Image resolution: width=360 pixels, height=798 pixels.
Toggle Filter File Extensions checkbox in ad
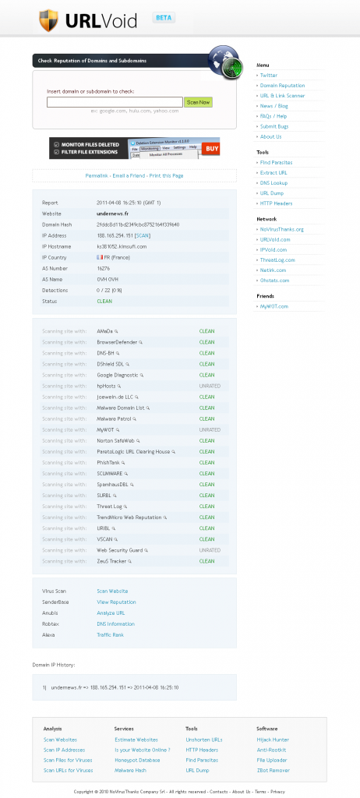(x=57, y=152)
